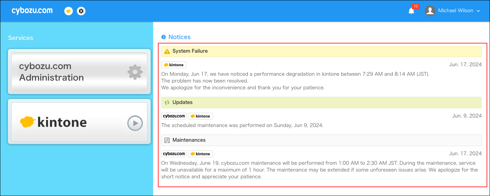
Task: Open the kintone app from the top bar cloud icon
Action: pos(68,11)
